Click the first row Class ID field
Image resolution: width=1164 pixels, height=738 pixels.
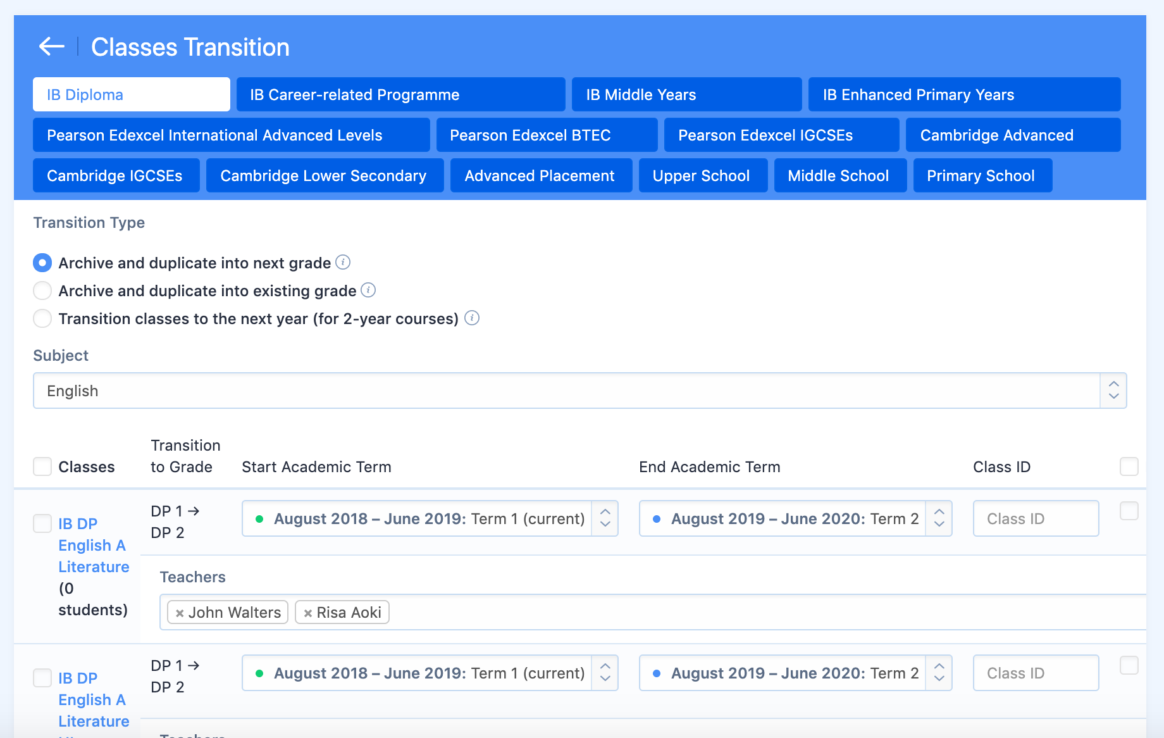pos(1036,518)
